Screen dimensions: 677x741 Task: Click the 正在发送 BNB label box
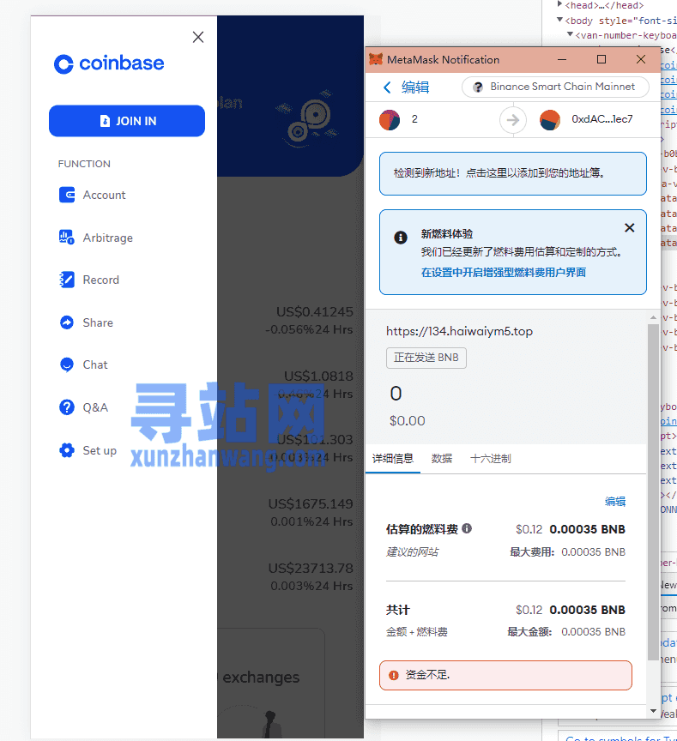click(426, 358)
